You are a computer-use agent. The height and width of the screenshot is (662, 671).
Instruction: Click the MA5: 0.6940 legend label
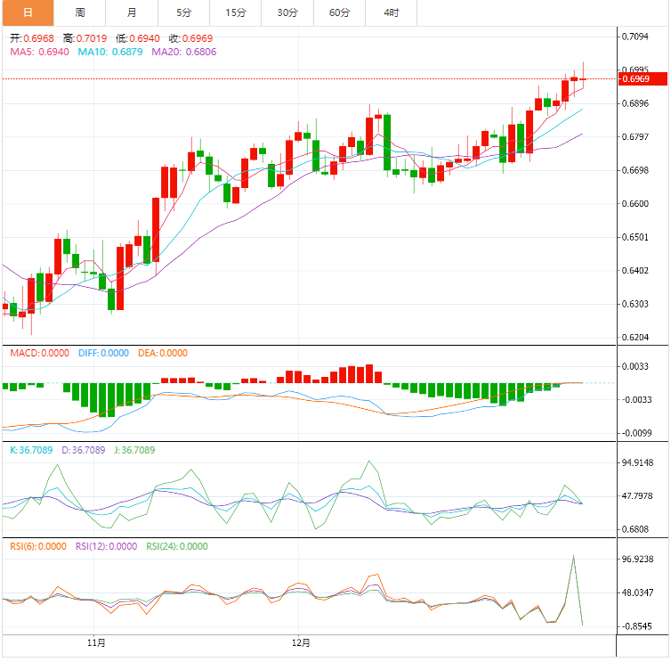coord(39,53)
